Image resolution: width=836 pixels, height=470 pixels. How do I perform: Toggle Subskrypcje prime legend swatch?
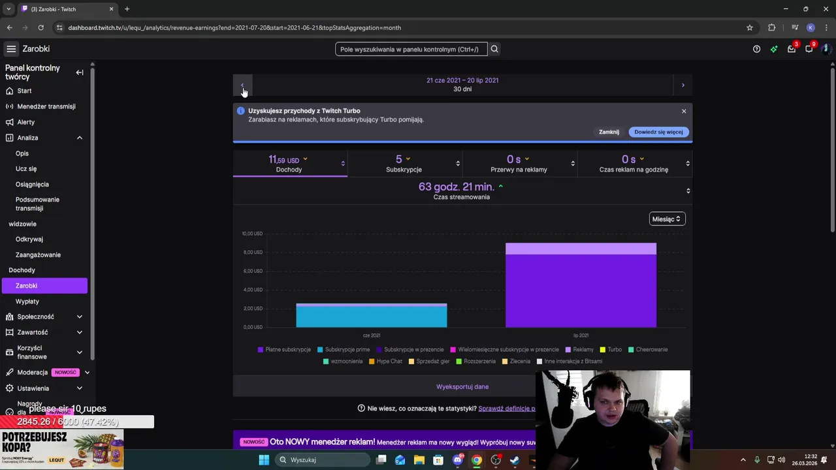(x=320, y=350)
